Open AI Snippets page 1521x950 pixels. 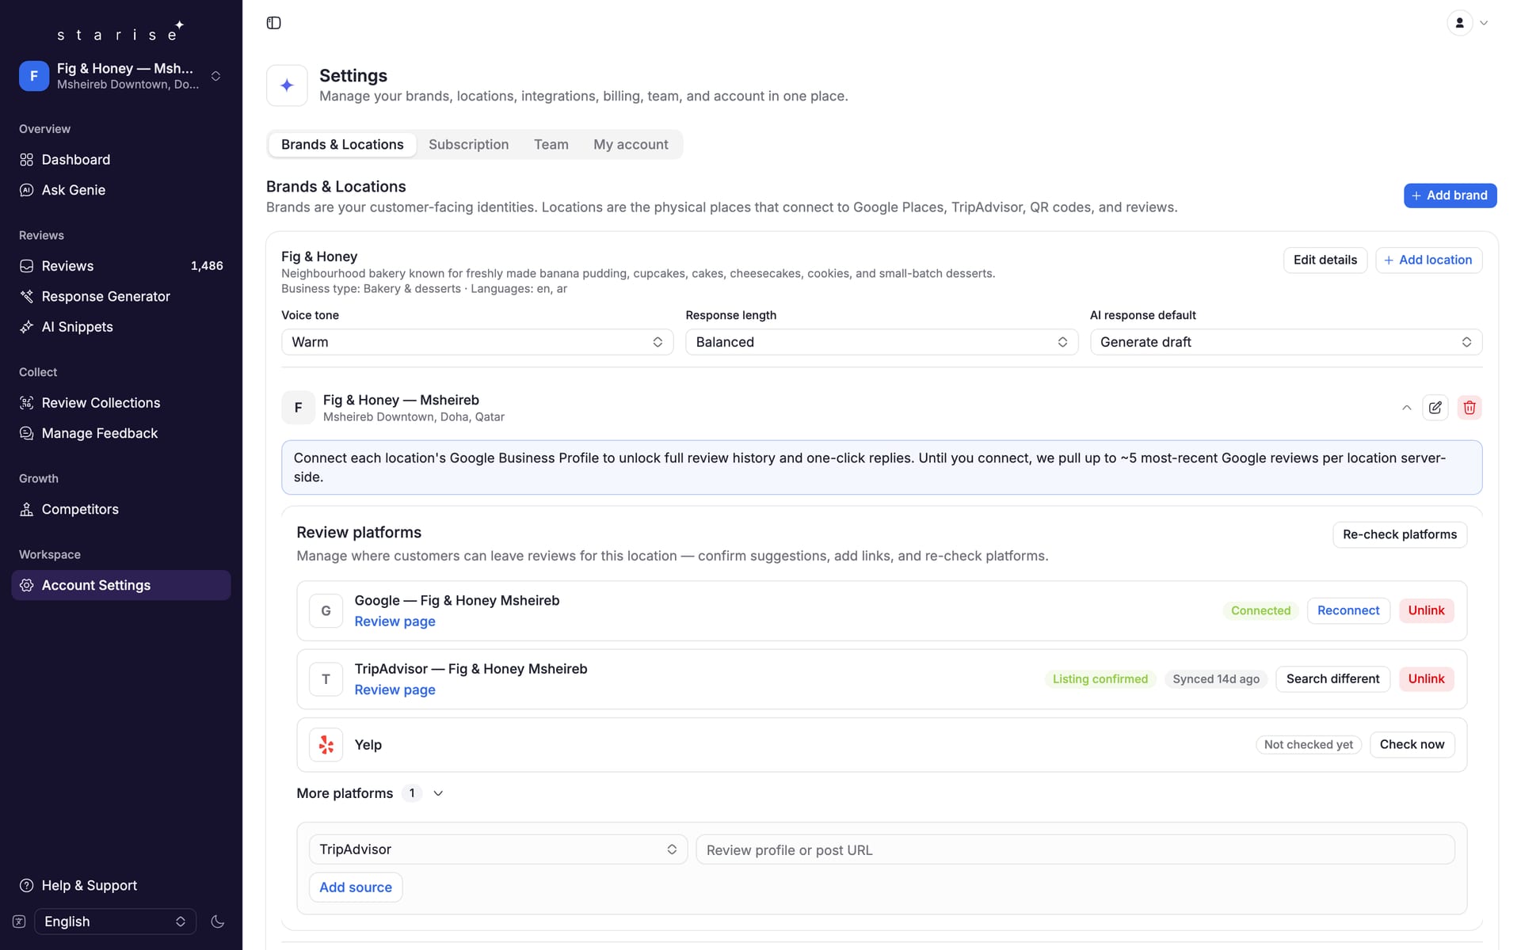point(120,327)
